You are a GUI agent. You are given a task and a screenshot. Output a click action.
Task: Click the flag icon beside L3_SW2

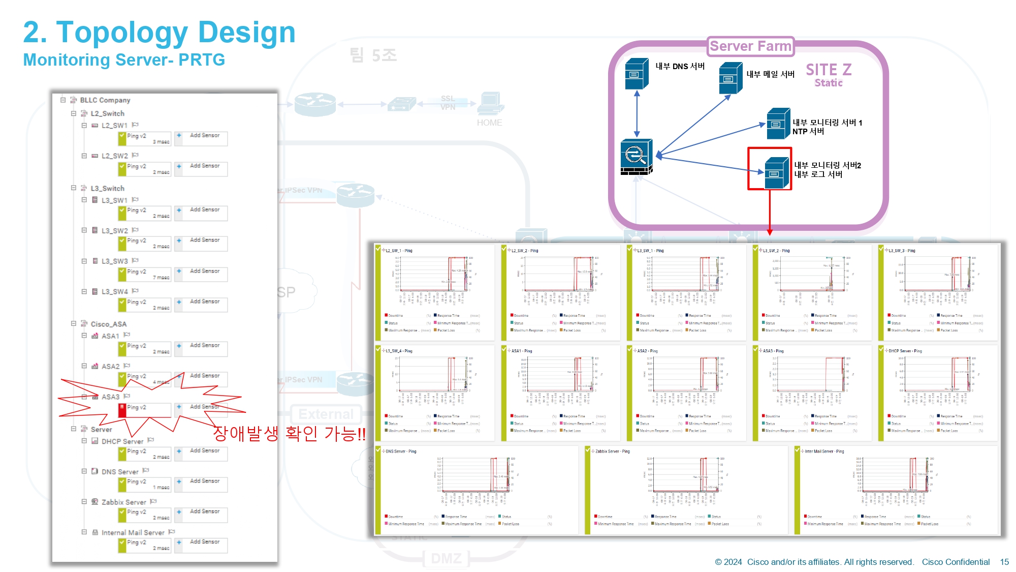135,230
